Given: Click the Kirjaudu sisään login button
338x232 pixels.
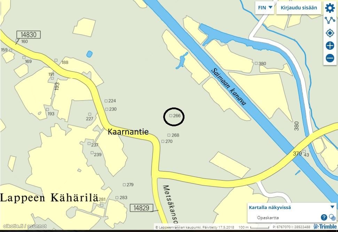Looking at the screenshot, I should pos(299,8).
